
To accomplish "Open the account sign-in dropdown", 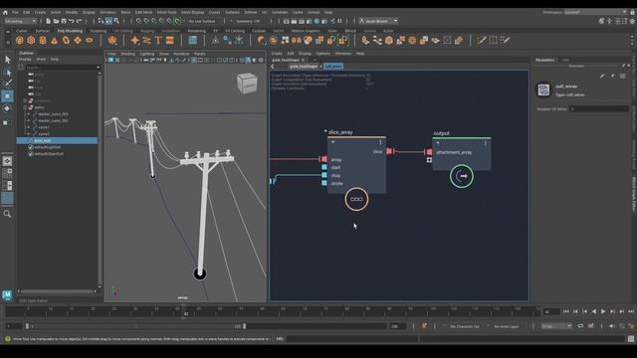I will (378, 21).
